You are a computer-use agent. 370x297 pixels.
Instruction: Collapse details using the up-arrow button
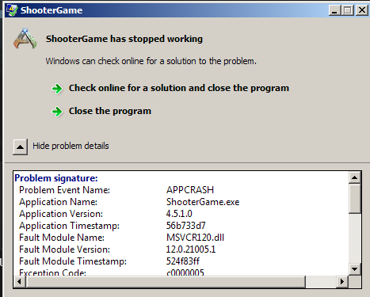[21, 147]
